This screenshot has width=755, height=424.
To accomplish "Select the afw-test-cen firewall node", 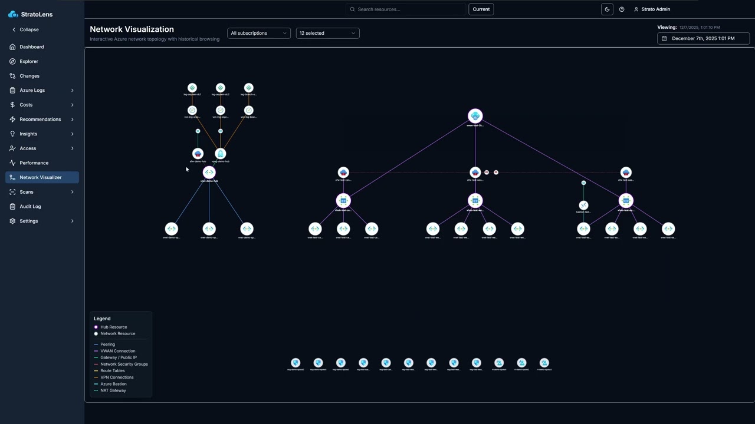I will coord(343,173).
